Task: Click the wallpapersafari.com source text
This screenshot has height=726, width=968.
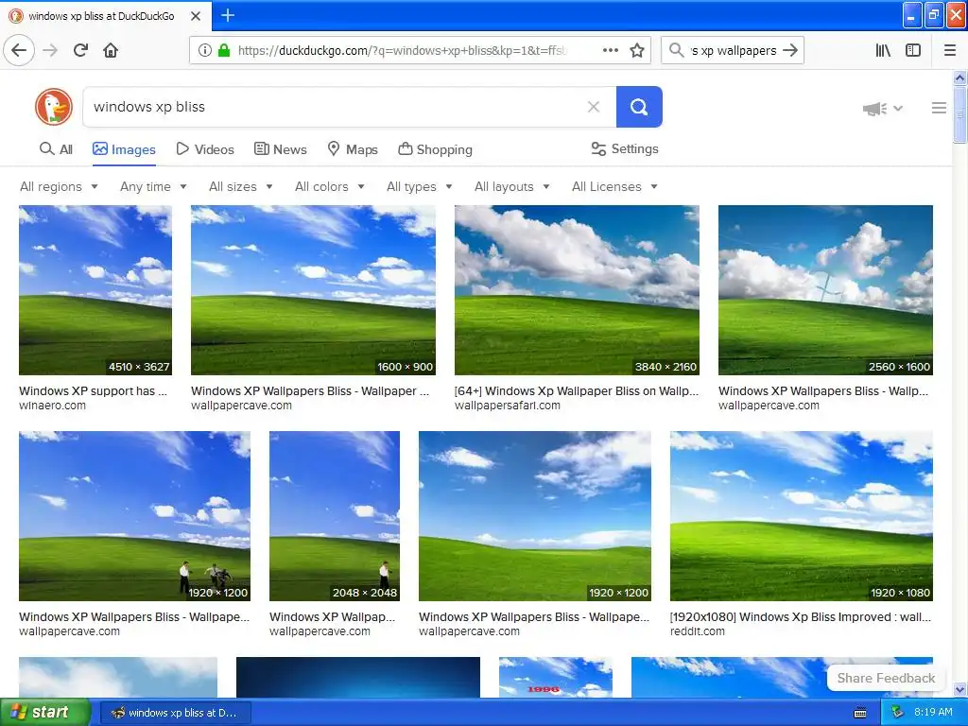Action: coord(508,406)
